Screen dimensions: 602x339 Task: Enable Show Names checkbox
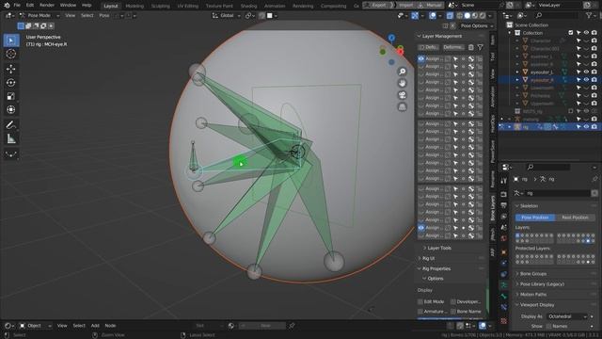coord(548,327)
